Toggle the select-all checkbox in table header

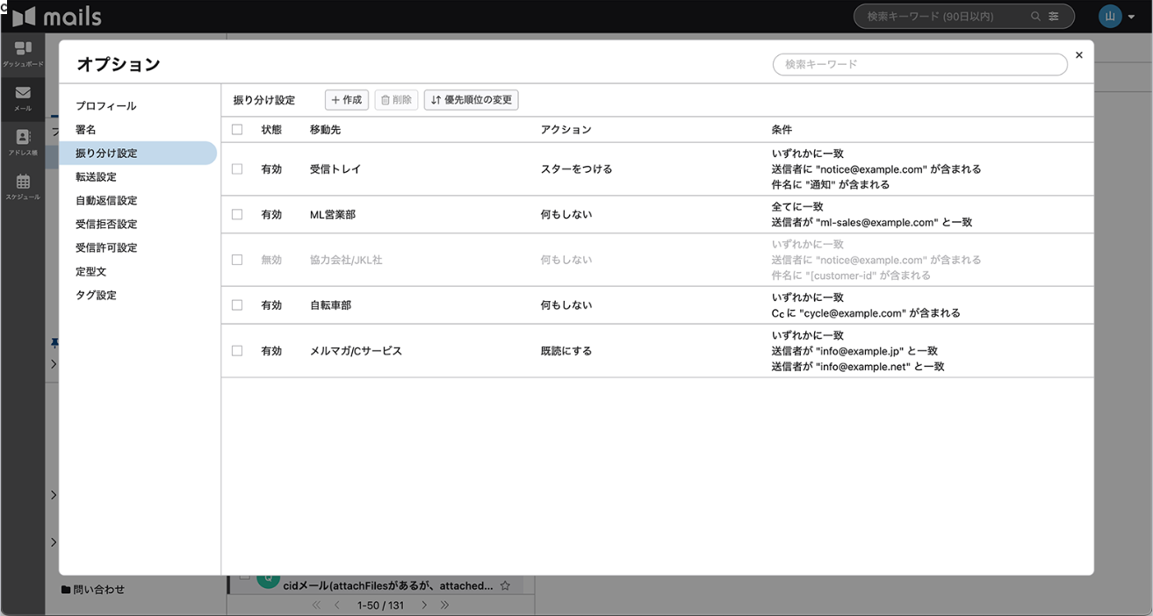pos(237,130)
